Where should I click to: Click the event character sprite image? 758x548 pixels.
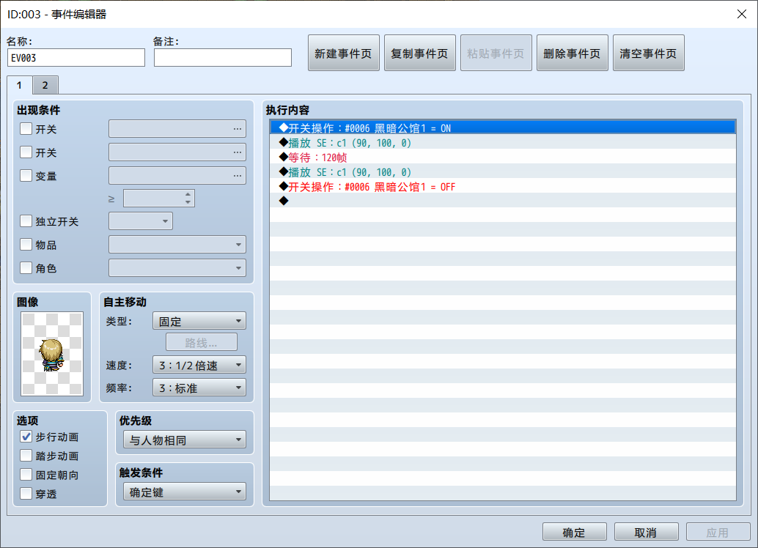[52, 353]
